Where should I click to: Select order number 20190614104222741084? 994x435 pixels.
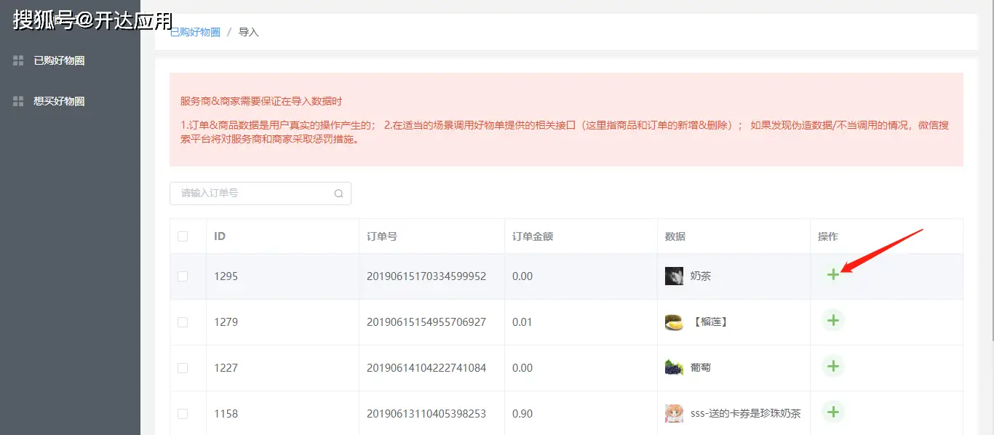[426, 368]
